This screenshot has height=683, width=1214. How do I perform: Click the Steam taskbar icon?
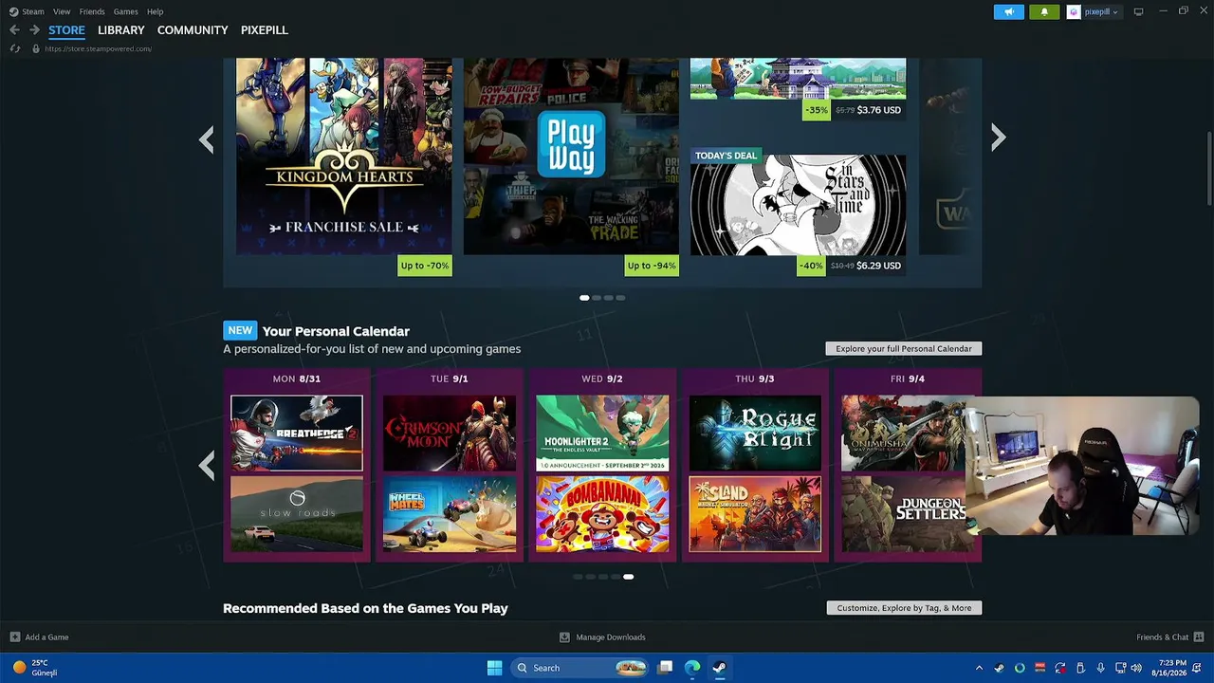720,668
